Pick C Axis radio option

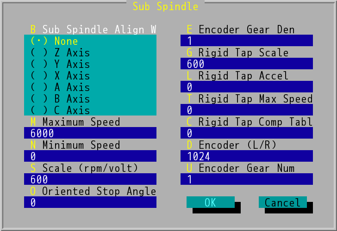[60, 110]
